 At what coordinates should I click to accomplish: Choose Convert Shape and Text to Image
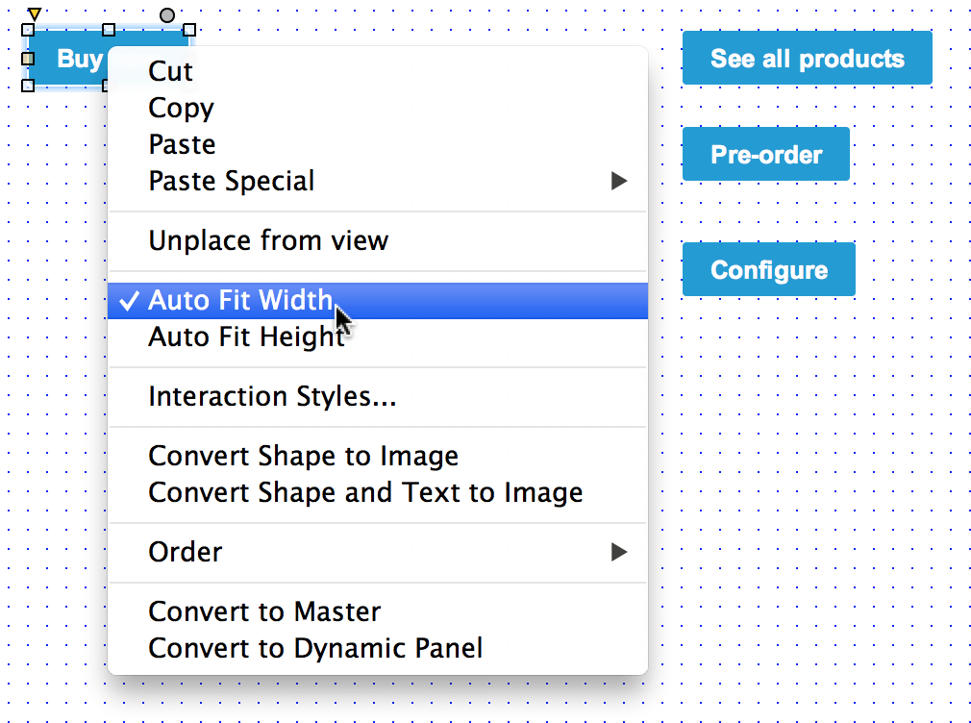click(365, 492)
